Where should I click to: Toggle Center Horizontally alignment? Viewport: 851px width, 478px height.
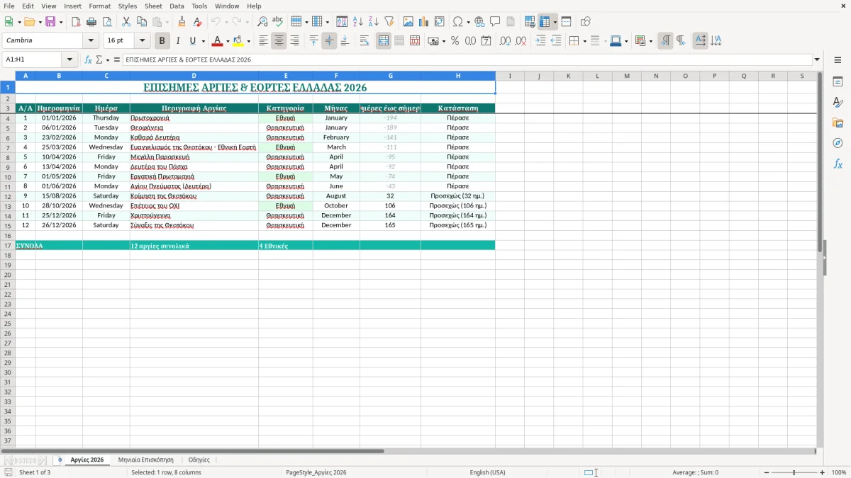tap(279, 41)
